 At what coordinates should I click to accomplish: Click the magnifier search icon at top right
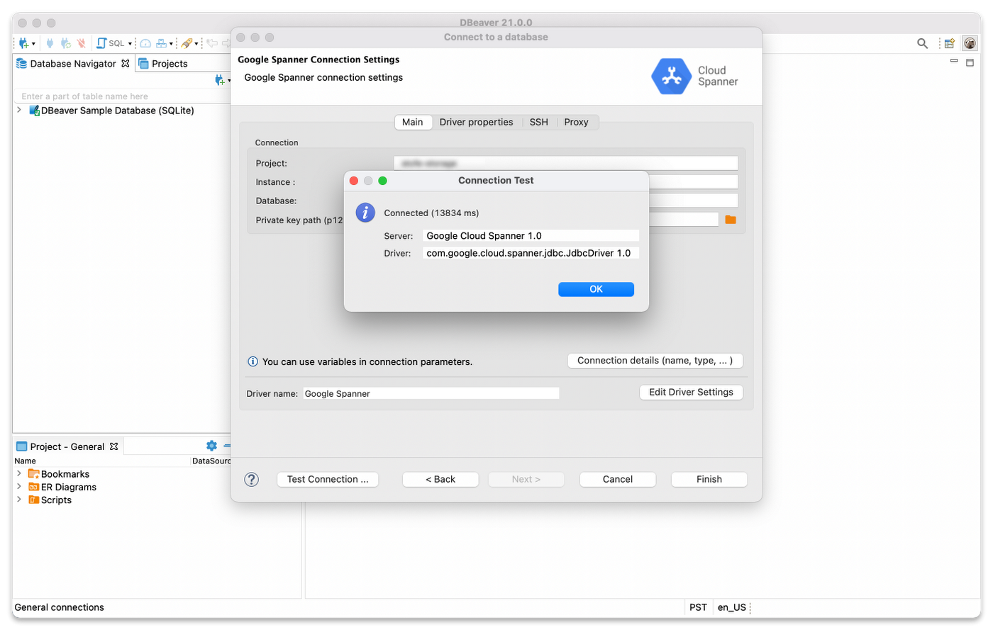tap(922, 43)
